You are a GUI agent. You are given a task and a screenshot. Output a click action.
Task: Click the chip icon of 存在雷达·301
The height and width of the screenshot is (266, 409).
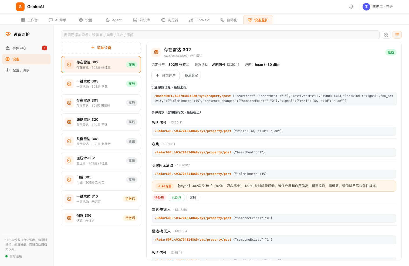click(69, 103)
